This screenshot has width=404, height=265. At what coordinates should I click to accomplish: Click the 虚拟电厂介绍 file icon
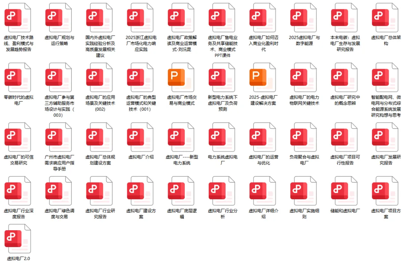coord(140,137)
